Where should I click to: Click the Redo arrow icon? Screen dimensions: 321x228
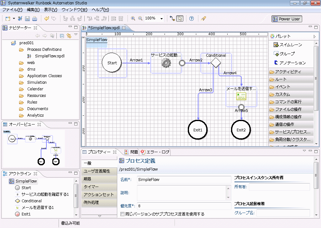[54, 19]
